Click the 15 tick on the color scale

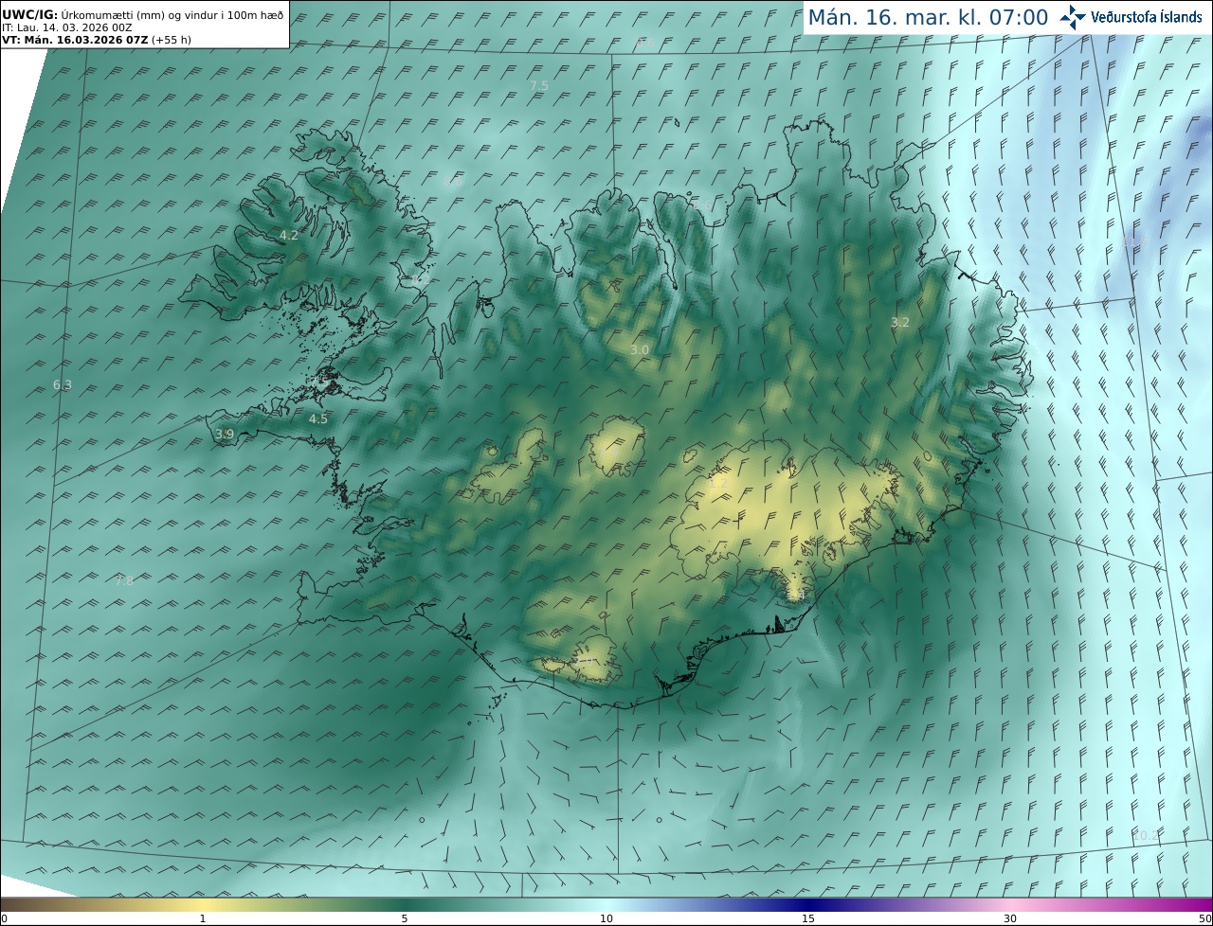[x=808, y=918]
